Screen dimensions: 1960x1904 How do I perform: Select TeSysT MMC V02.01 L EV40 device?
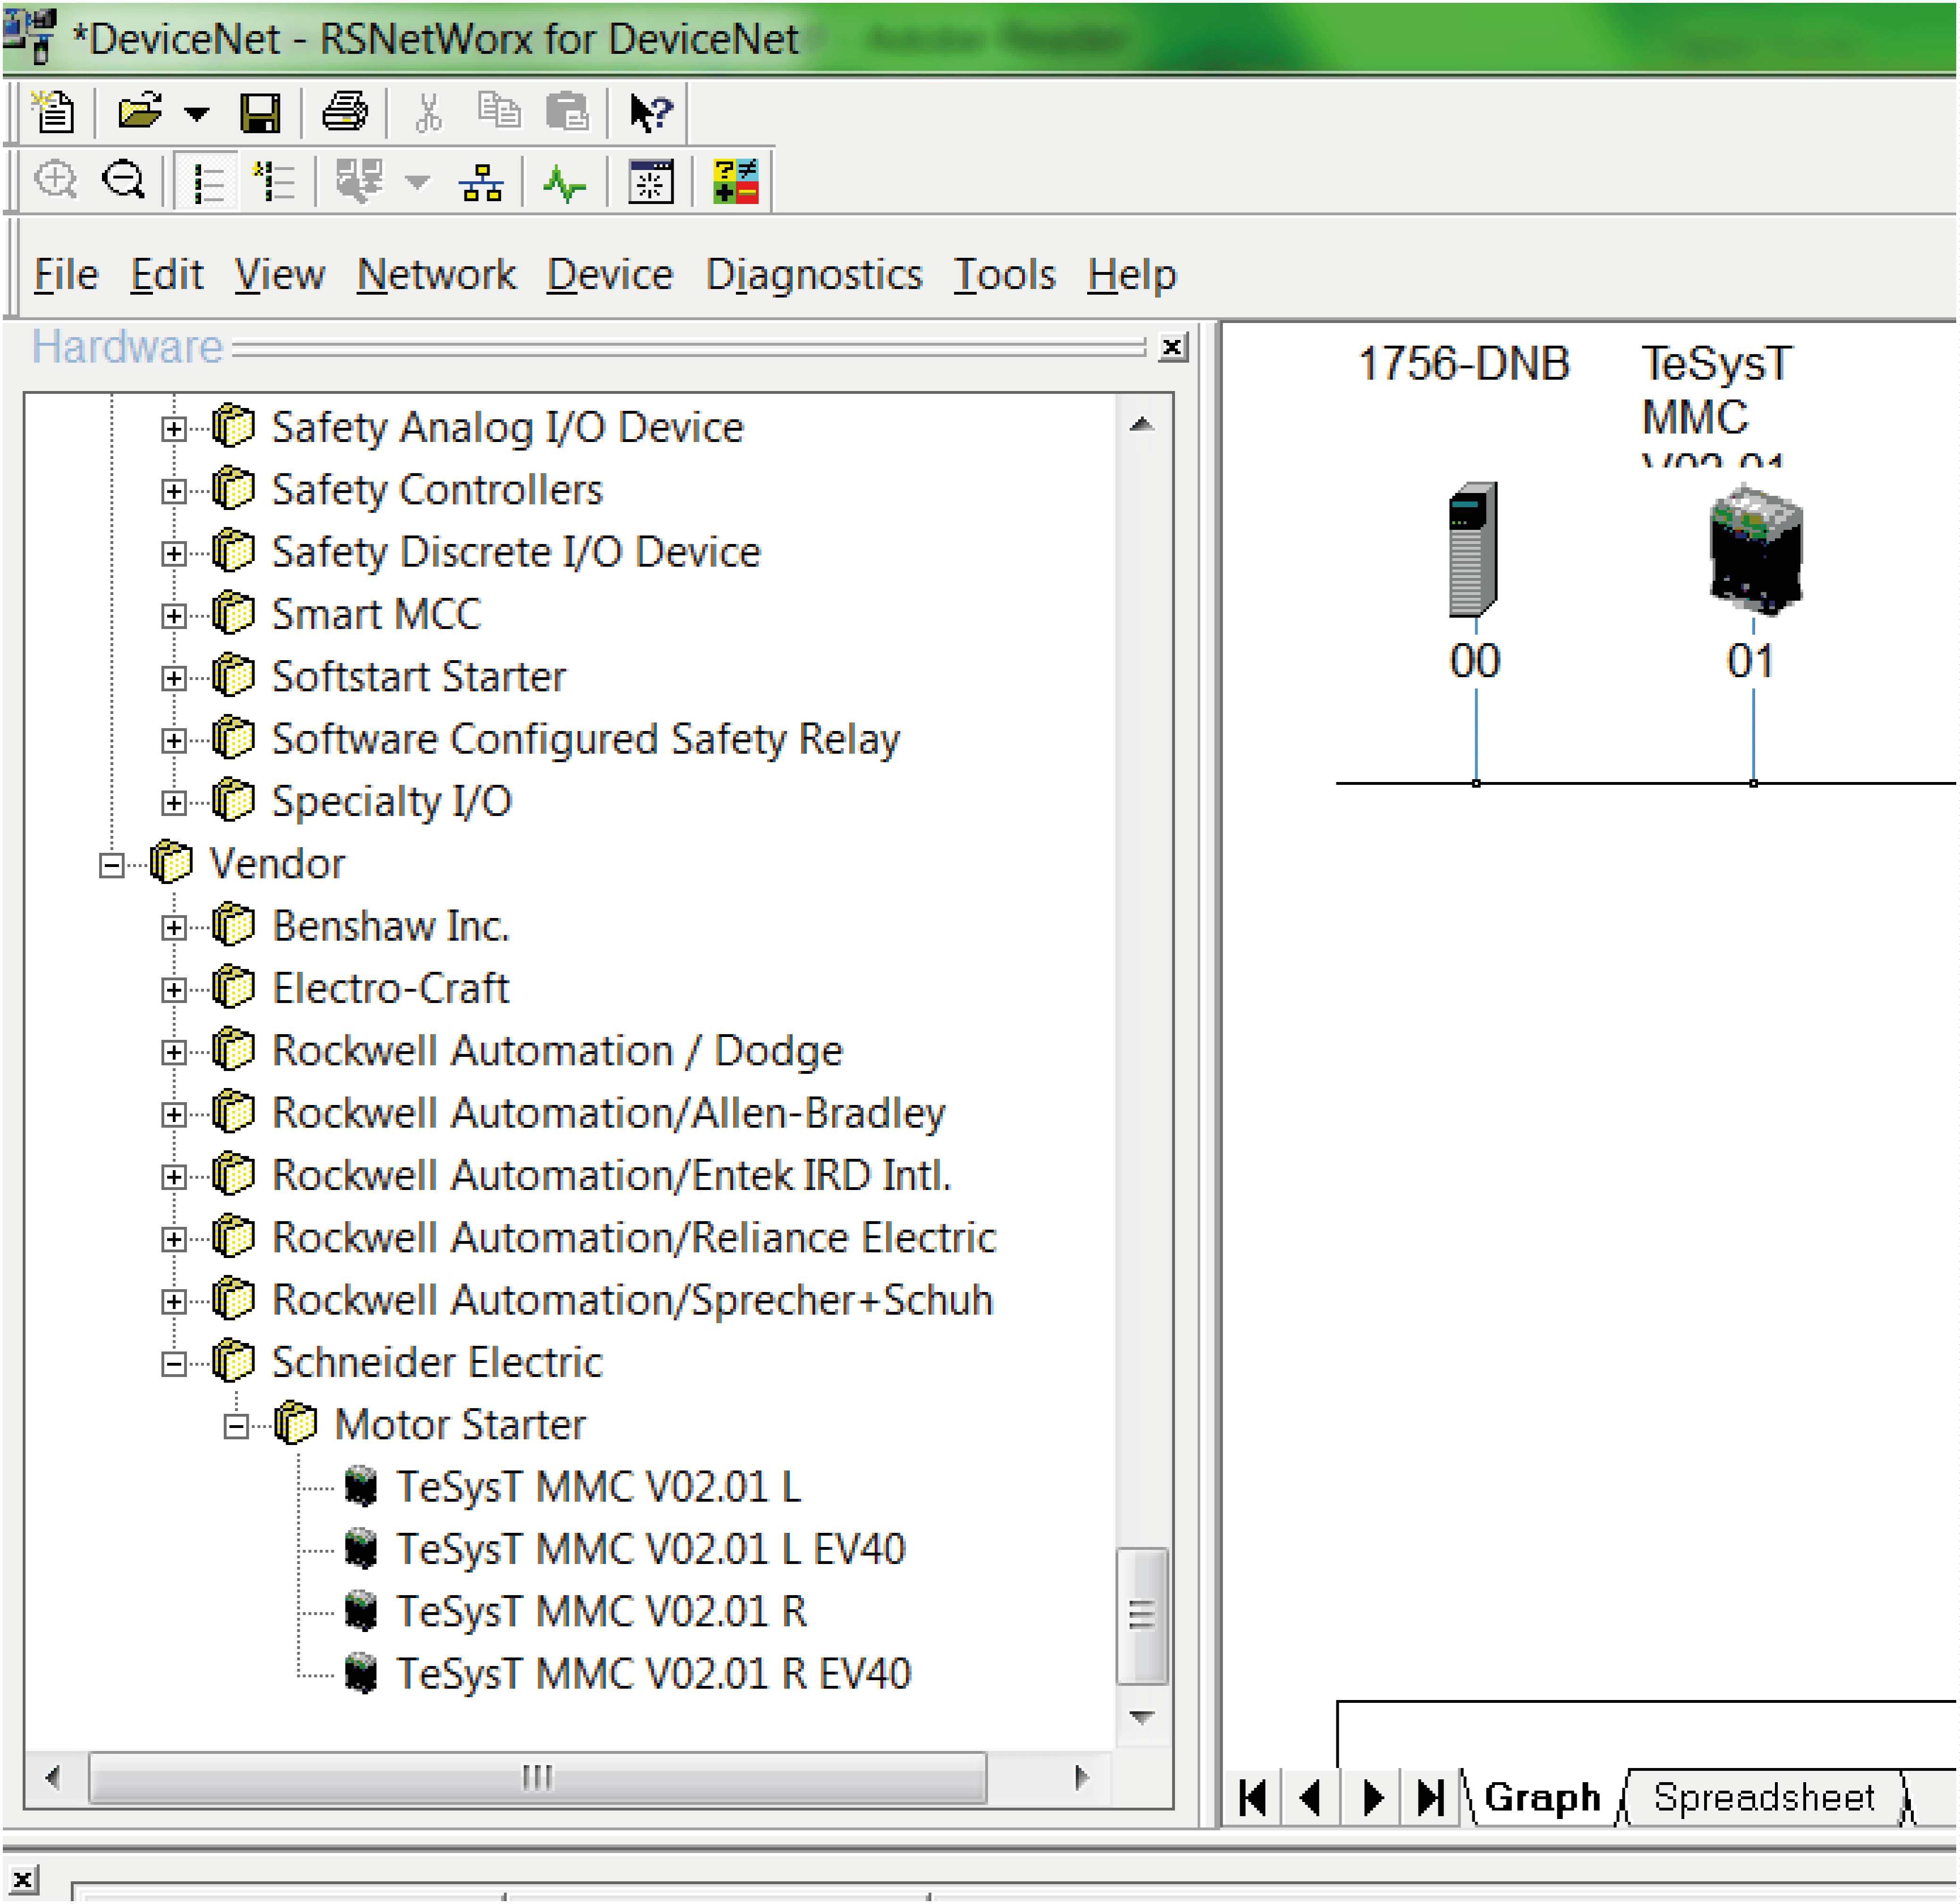click(x=651, y=1550)
